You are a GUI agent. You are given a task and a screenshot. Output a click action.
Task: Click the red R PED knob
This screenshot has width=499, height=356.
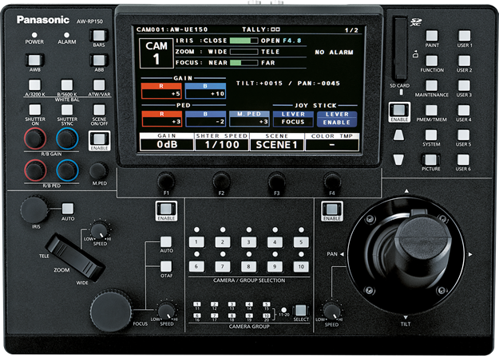(35, 170)
